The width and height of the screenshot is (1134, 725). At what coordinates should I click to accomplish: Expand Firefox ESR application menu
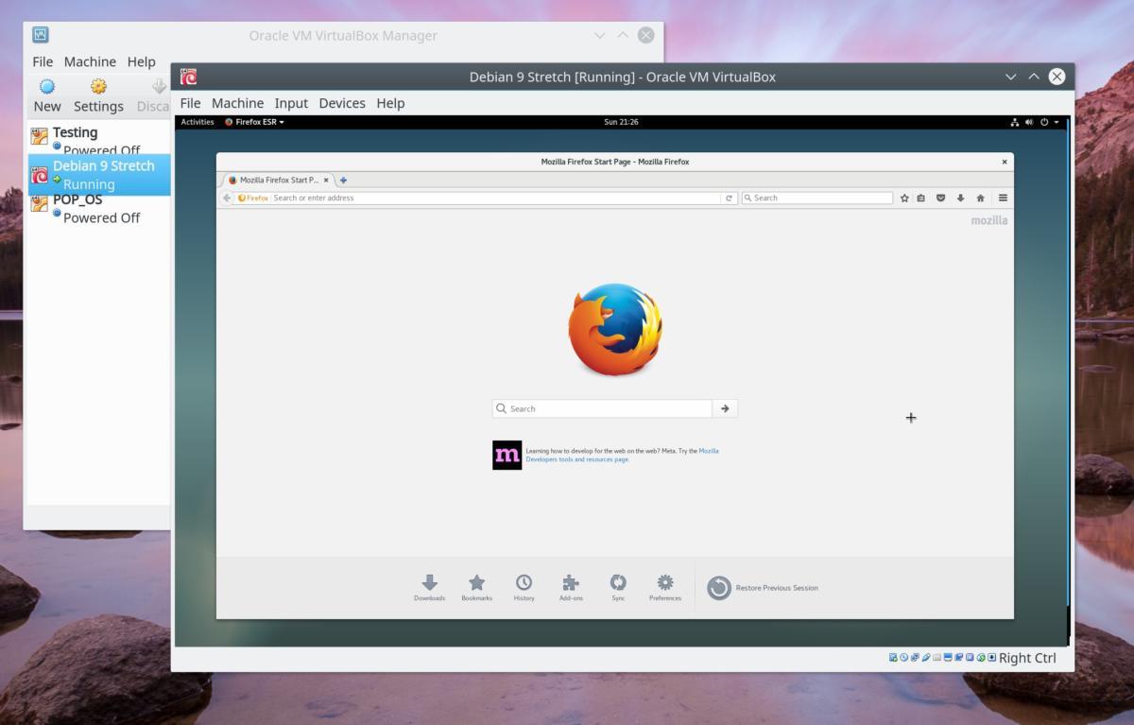click(254, 122)
